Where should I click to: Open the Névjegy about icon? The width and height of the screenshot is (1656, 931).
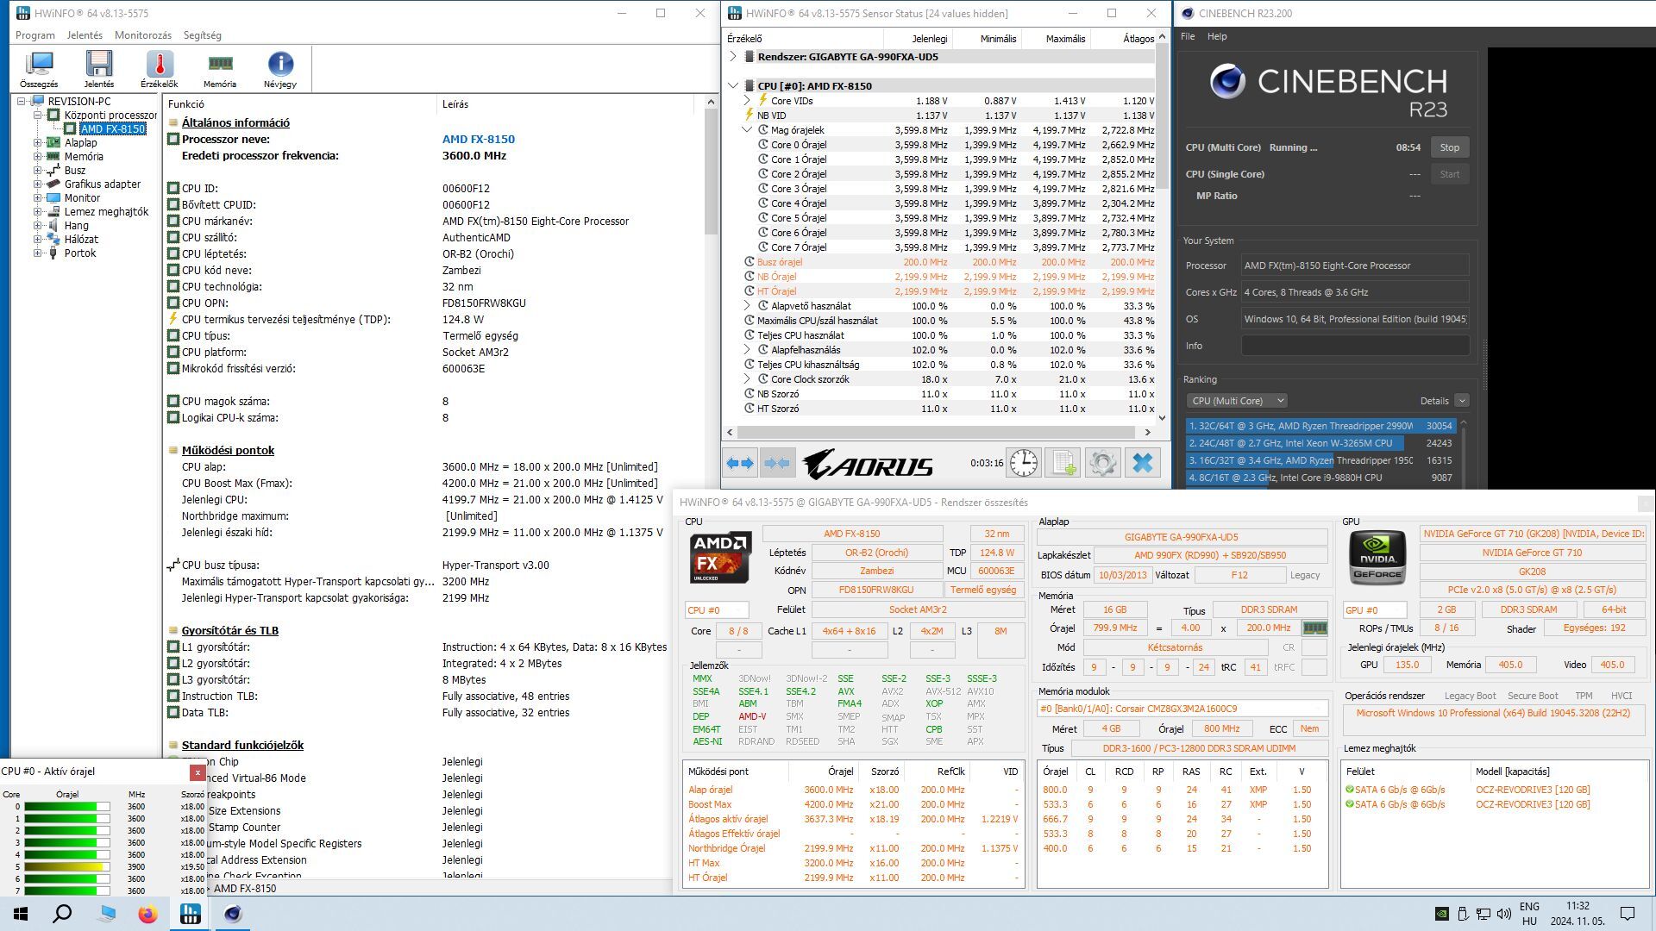(x=280, y=70)
